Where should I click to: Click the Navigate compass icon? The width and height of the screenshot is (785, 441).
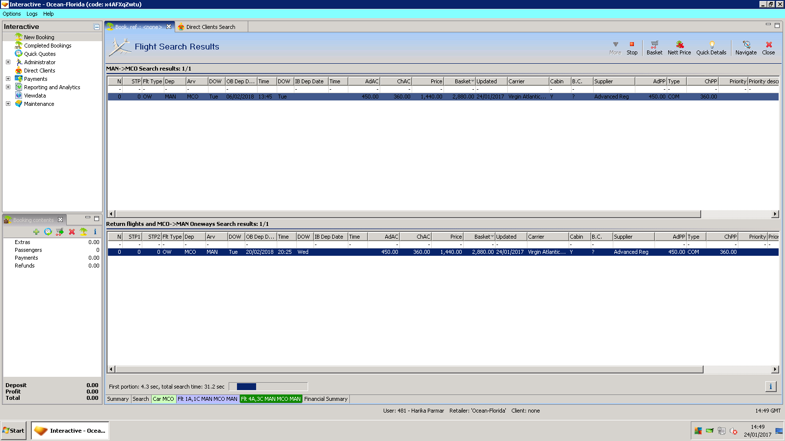(x=746, y=48)
